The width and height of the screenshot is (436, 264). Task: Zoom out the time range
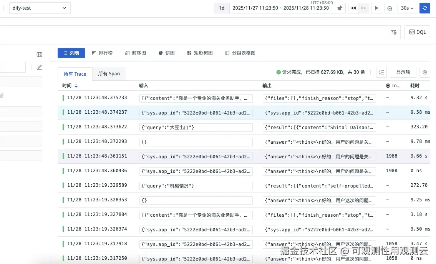coord(390,8)
